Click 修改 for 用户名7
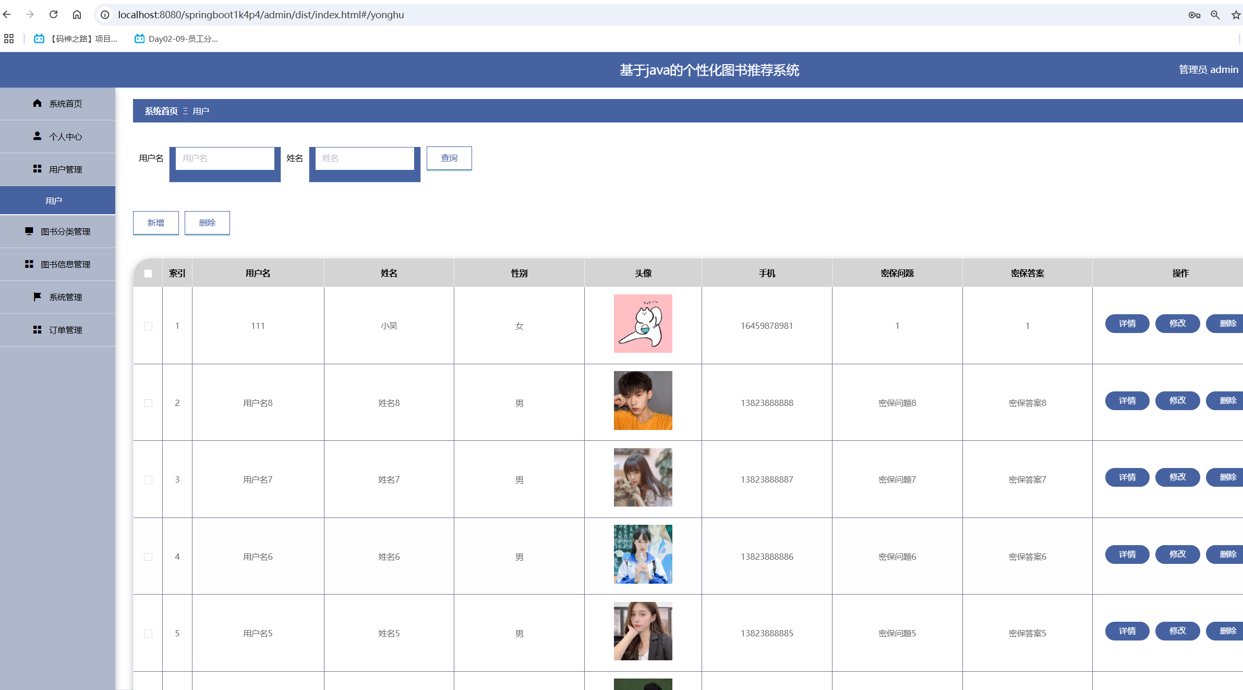The height and width of the screenshot is (690, 1243). [x=1177, y=477]
